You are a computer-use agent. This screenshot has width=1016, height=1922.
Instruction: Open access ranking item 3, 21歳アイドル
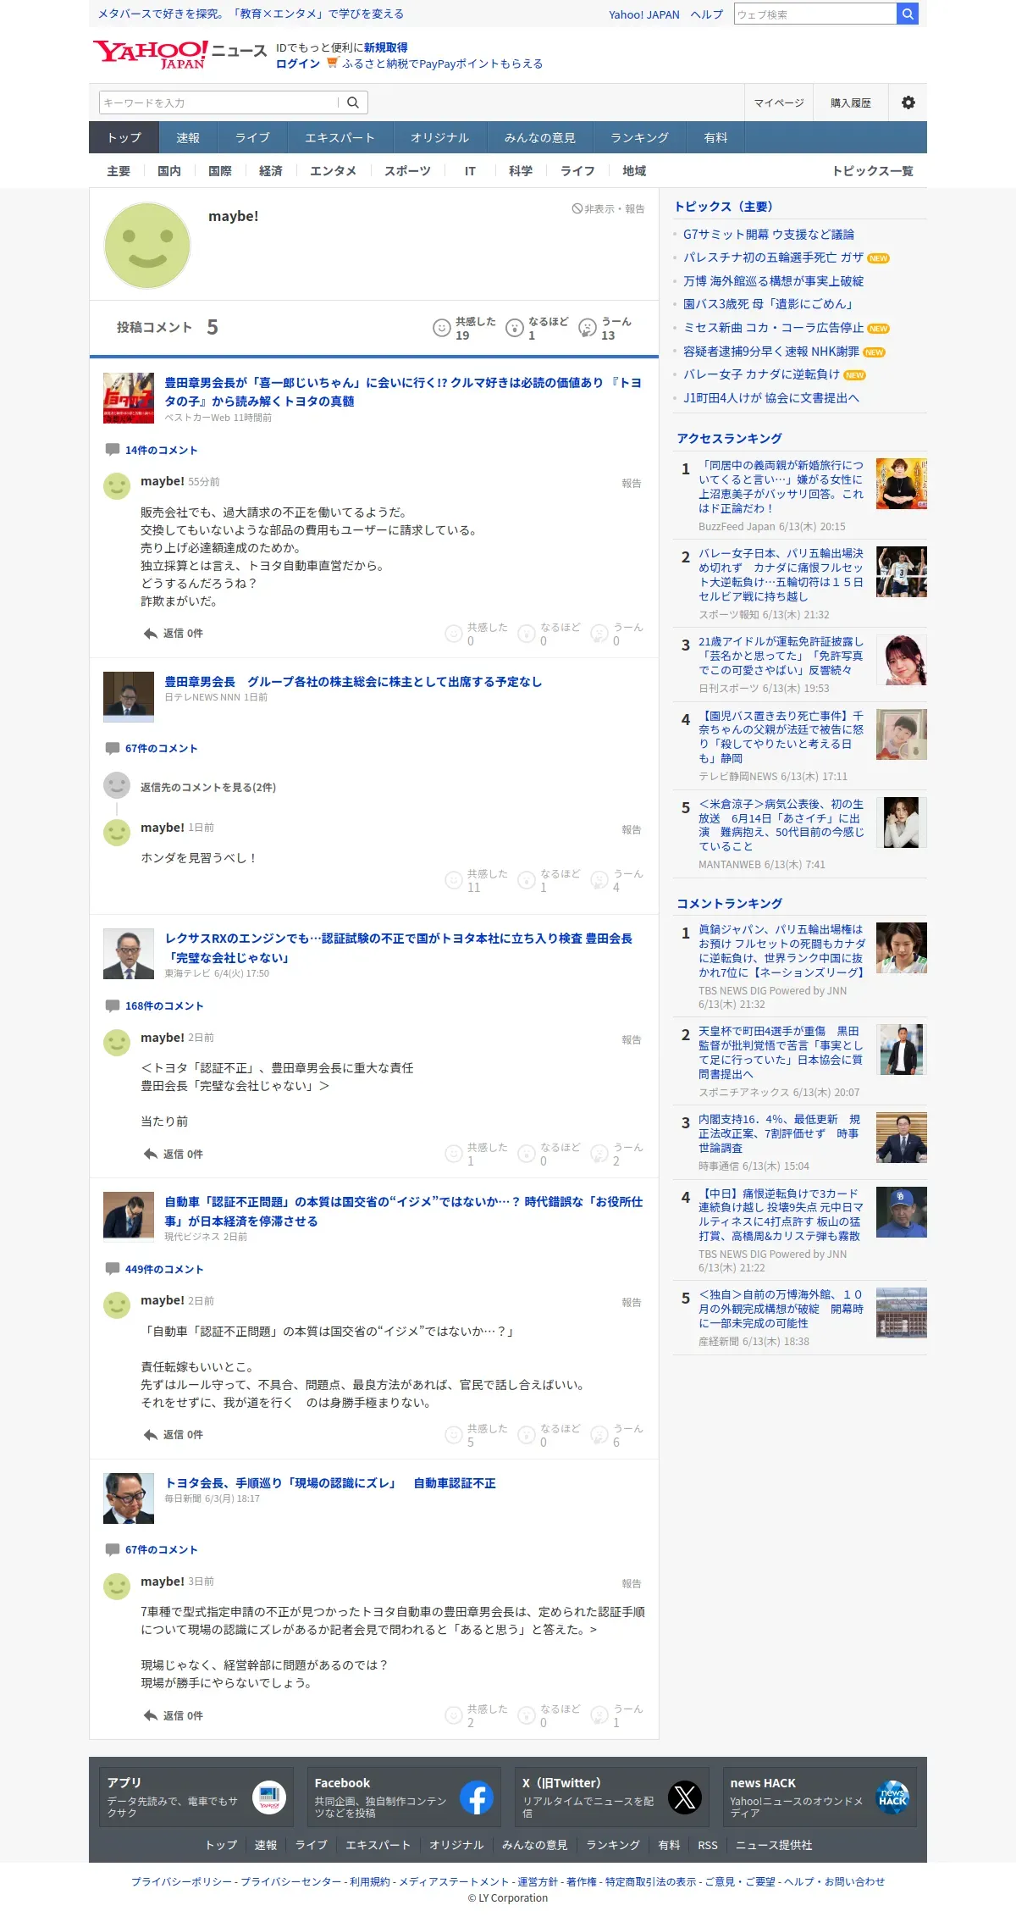[781, 656]
